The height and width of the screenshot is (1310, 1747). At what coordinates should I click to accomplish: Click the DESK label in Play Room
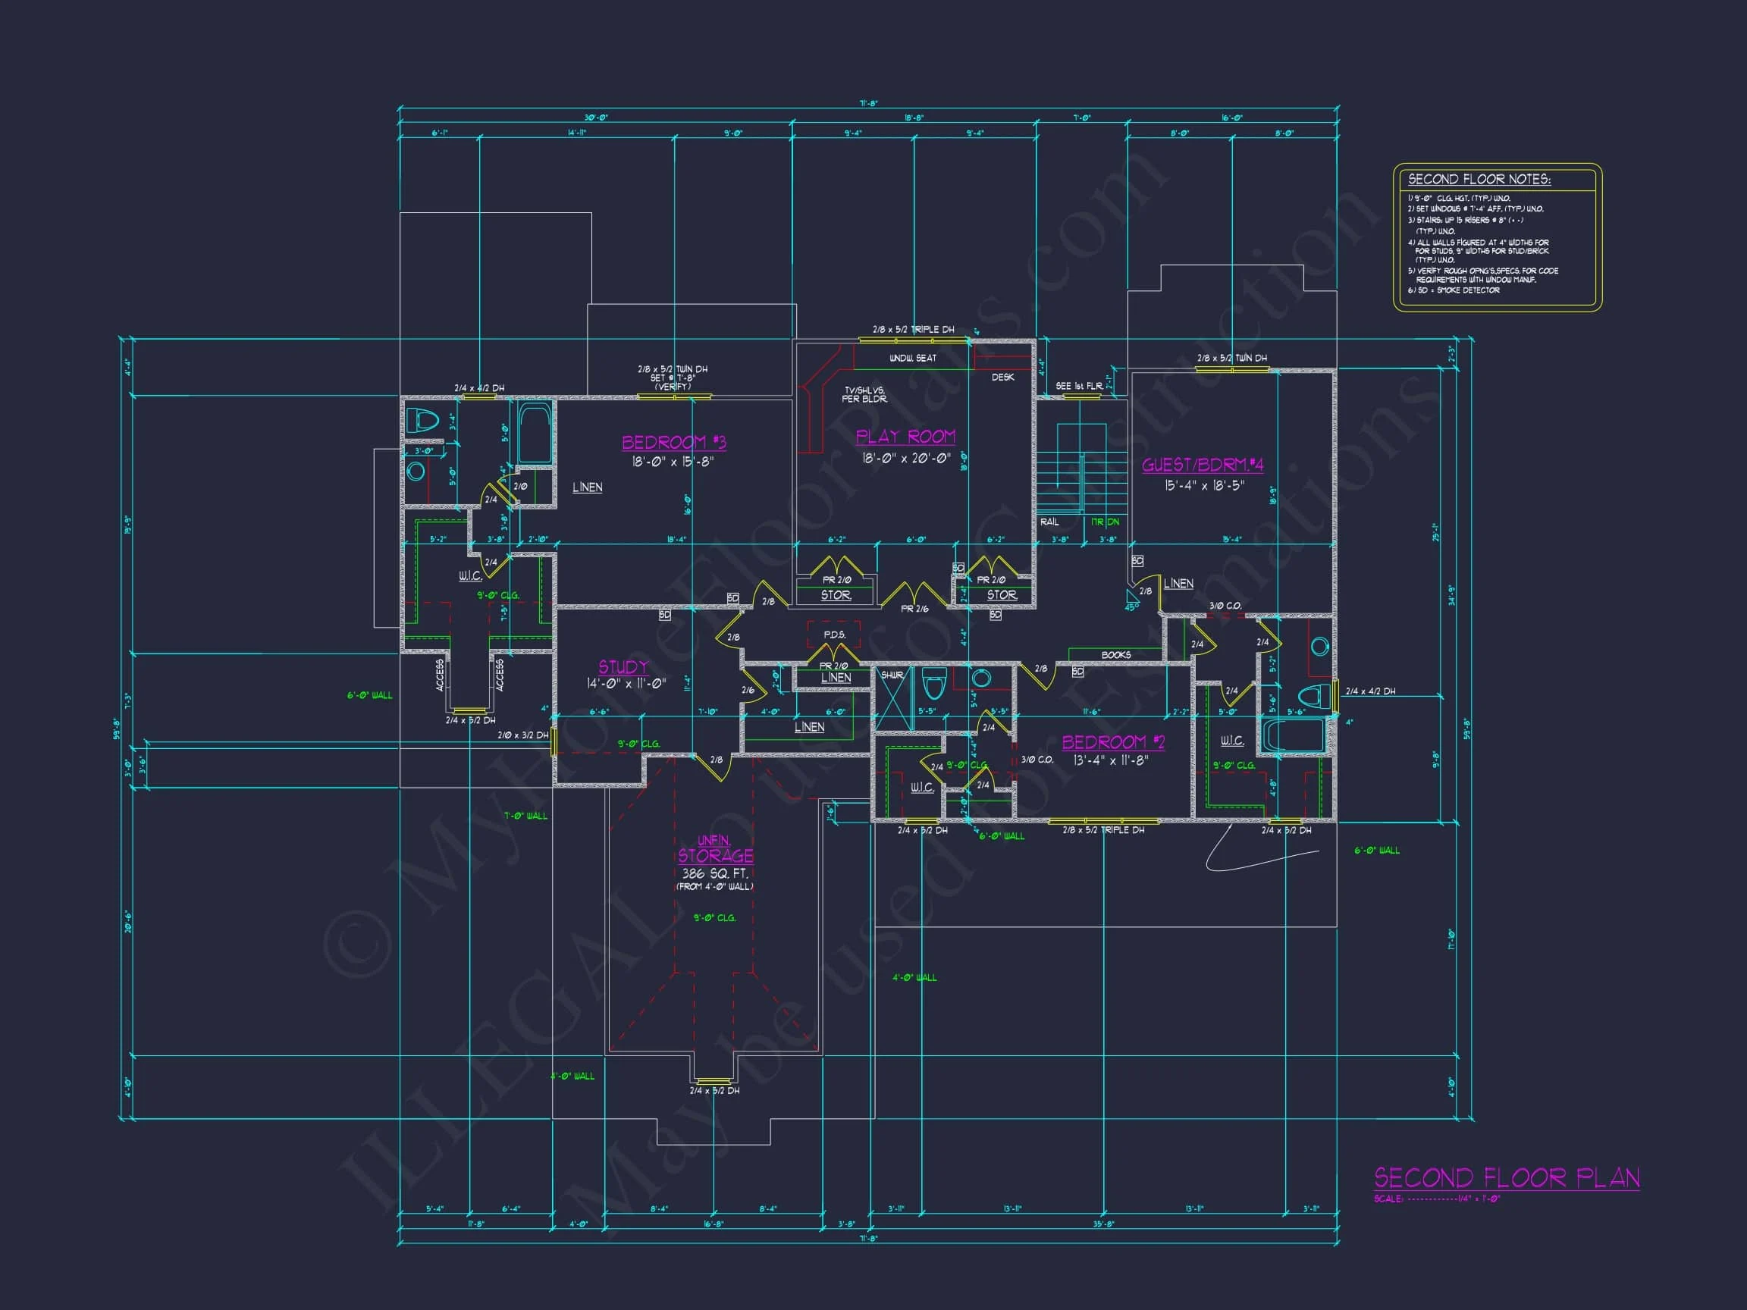(1002, 378)
